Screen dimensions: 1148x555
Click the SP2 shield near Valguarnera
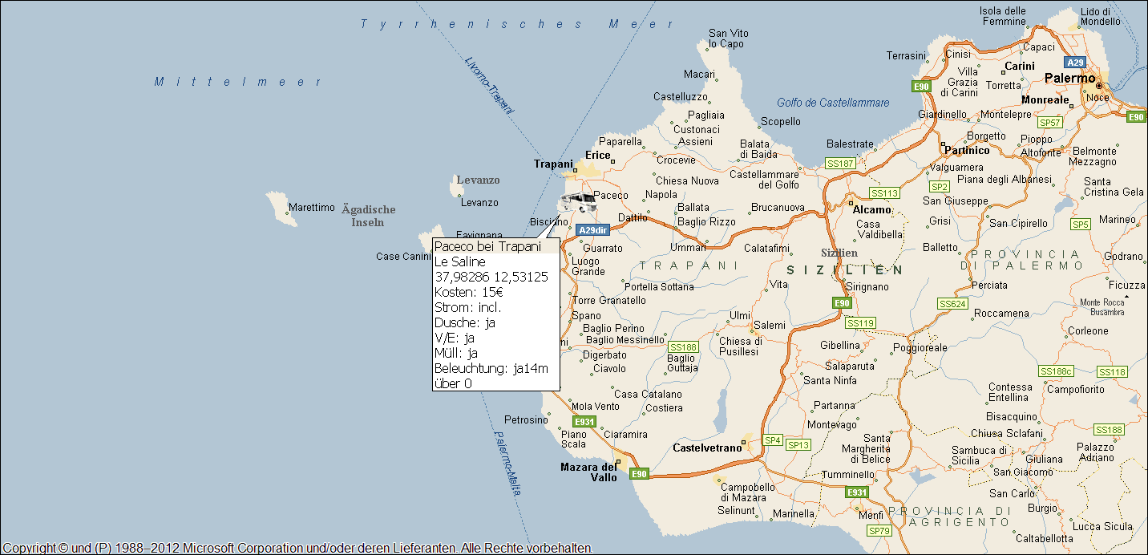(x=938, y=187)
